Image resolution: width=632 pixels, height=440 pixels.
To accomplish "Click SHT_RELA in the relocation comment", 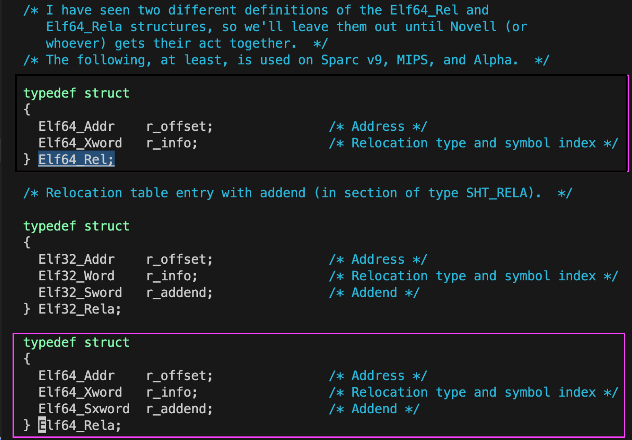I will tap(497, 193).
